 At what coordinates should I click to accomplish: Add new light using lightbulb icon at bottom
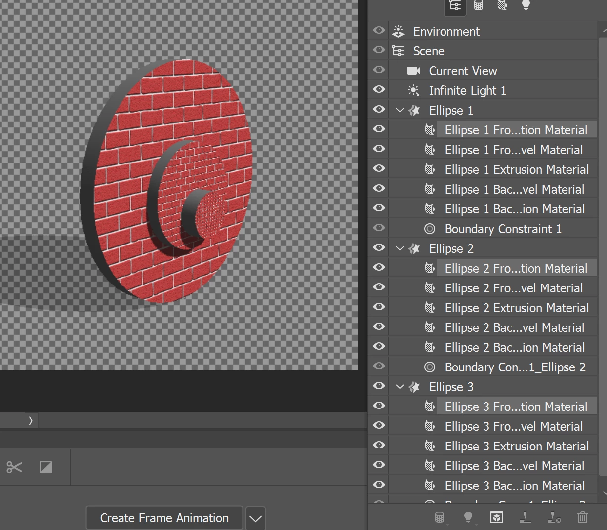[x=468, y=517]
